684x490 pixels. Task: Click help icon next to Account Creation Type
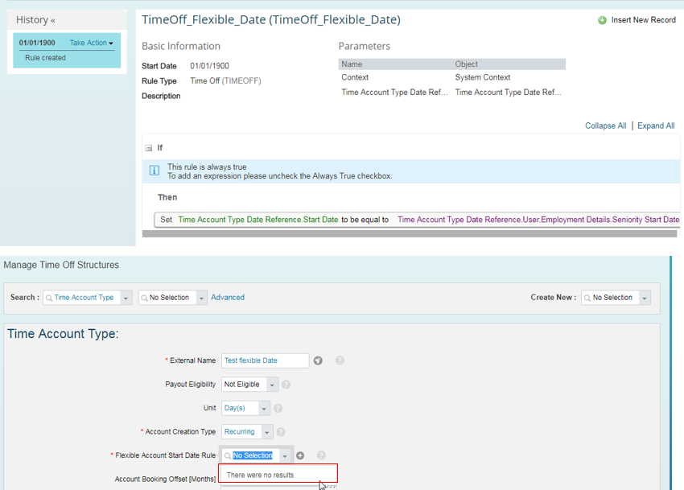(x=281, y=431)
